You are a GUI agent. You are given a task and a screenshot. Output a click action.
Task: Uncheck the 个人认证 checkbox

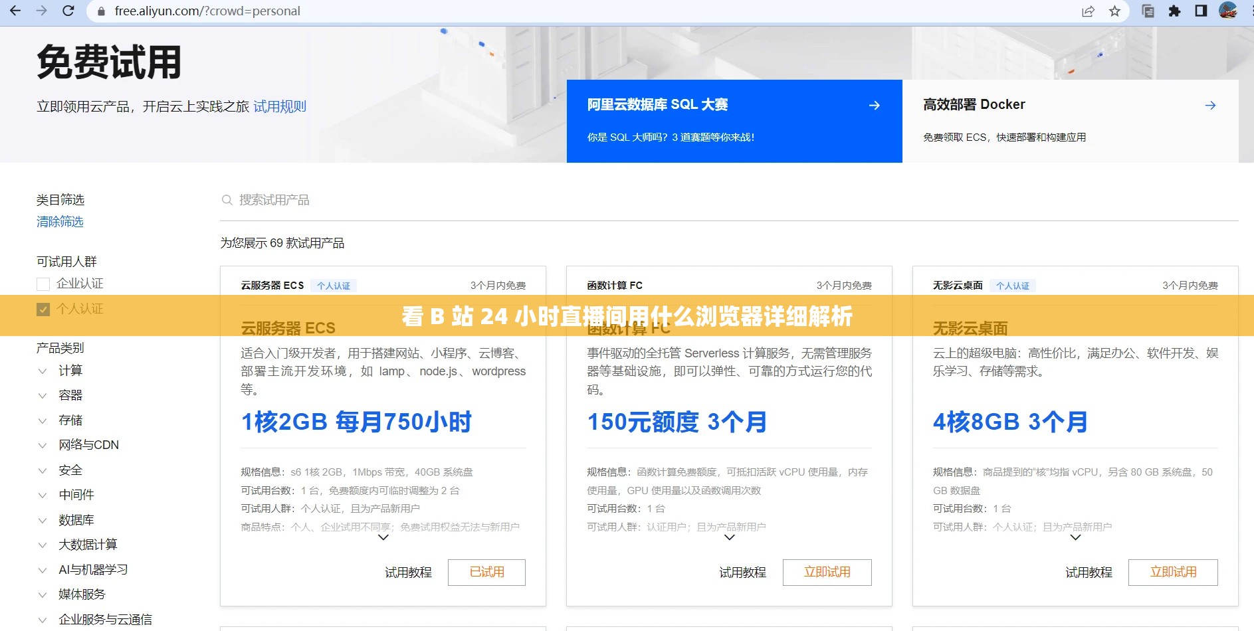pos(43,310)
